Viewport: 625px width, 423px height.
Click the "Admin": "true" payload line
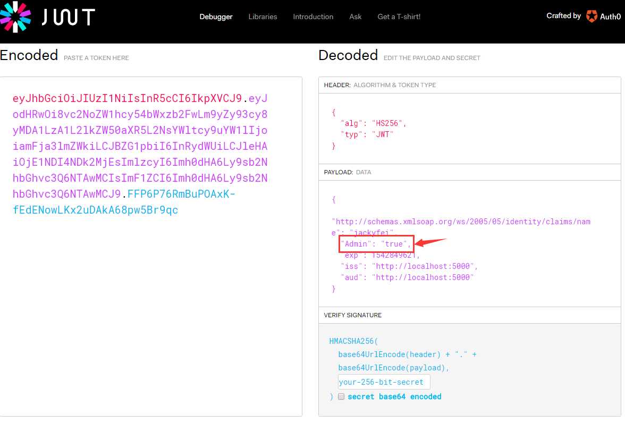point(375,243)
